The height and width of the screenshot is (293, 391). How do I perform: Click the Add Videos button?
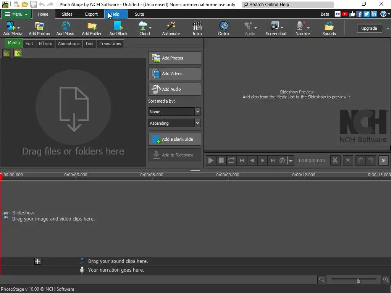click(175, 74)
